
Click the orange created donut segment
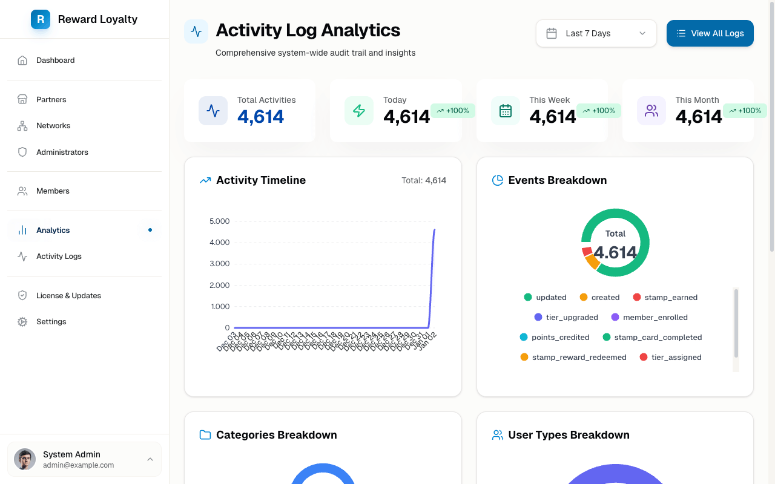[592, 261]
